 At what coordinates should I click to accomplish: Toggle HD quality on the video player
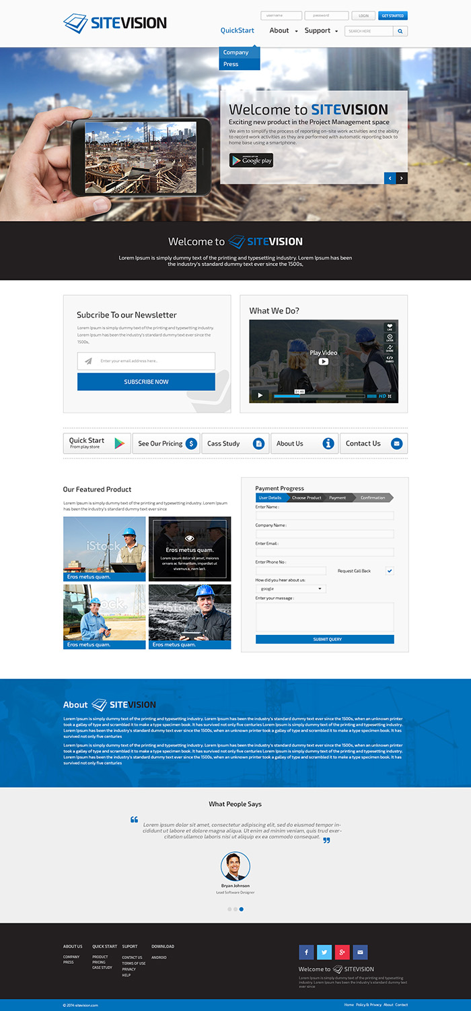tap(382, 396)
